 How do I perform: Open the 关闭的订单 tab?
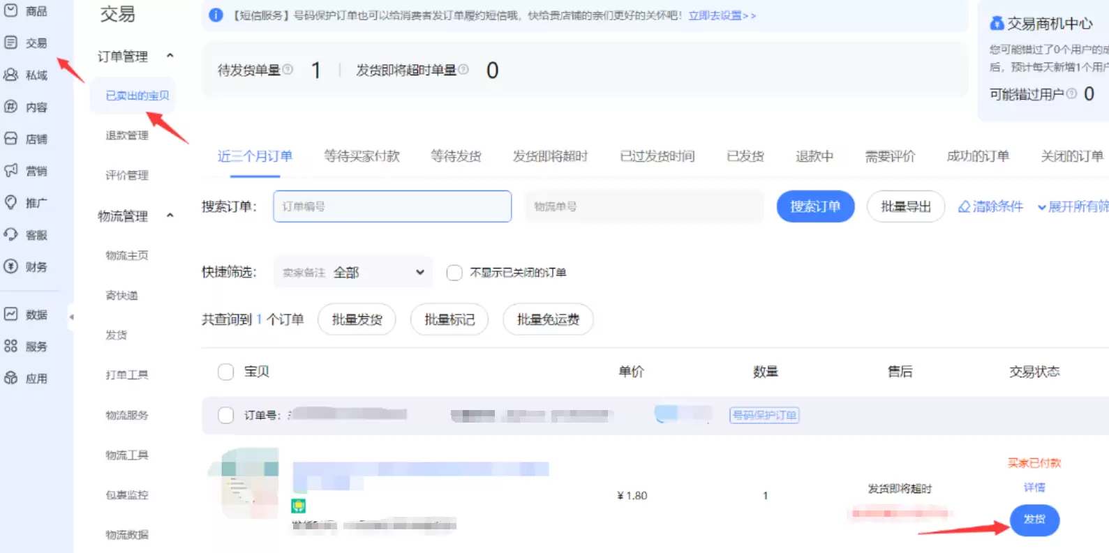(1072, 156)
